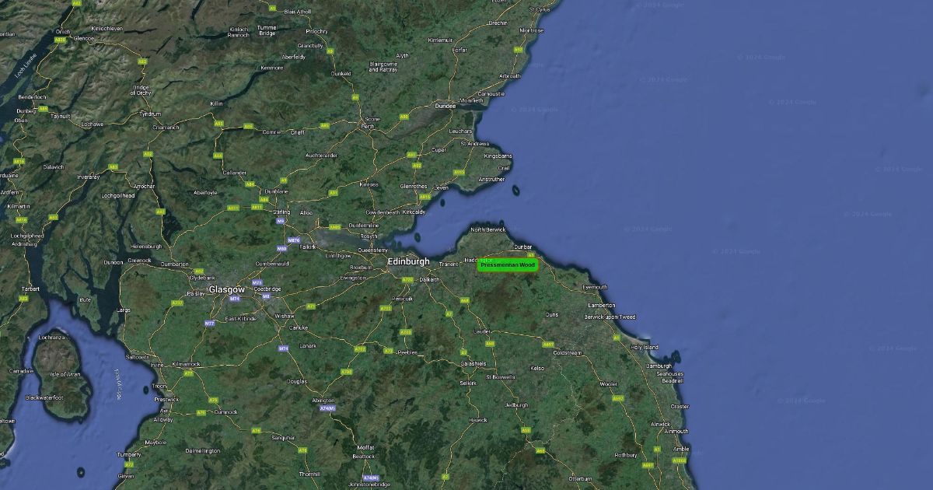This screenshot has height=490, width=933.
Task: Select the Alnwick label
Action: (661, 424)
